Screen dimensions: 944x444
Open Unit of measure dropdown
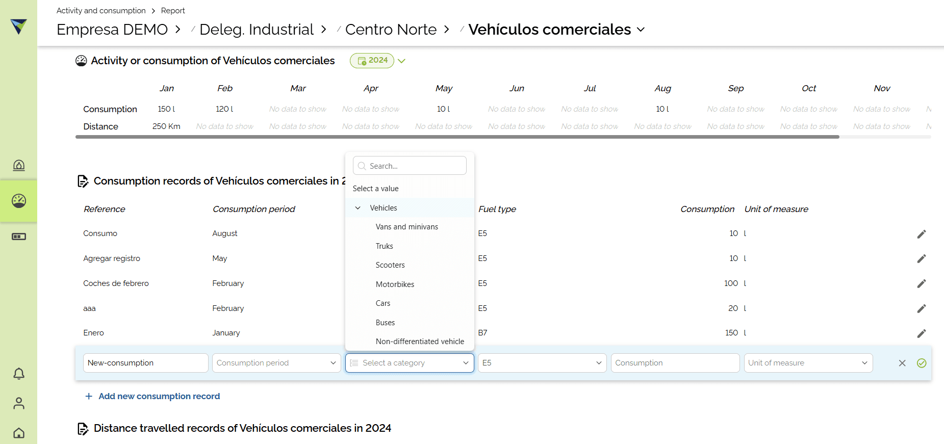click(808, 363)
